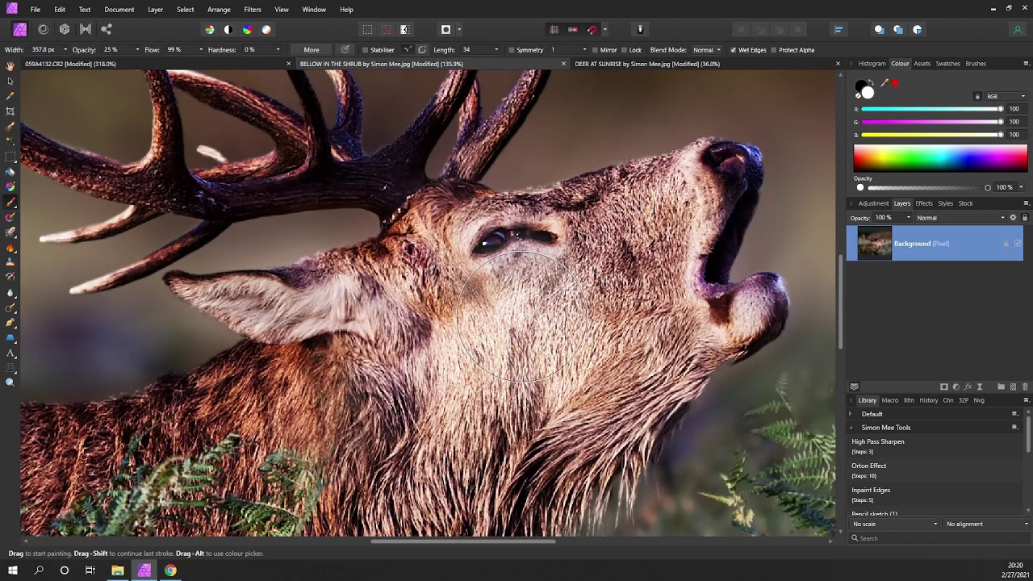1033x581 pixels.
Task: Select the Move tool arrow
Action: [x=10, y=82]
